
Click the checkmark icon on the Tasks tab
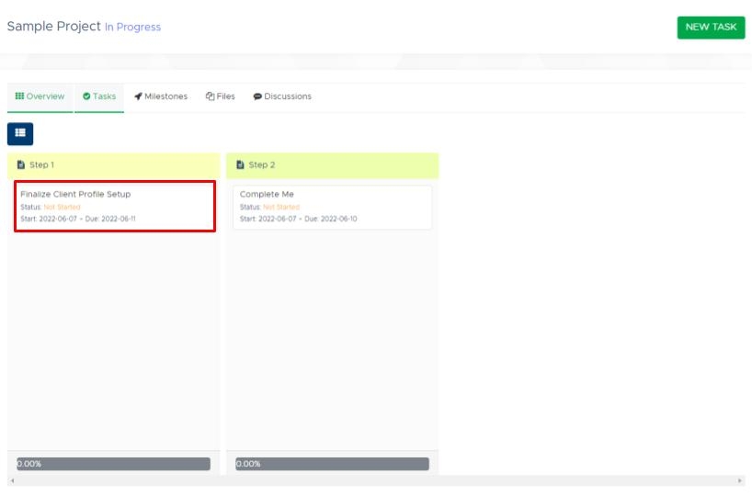pos(86,96)
